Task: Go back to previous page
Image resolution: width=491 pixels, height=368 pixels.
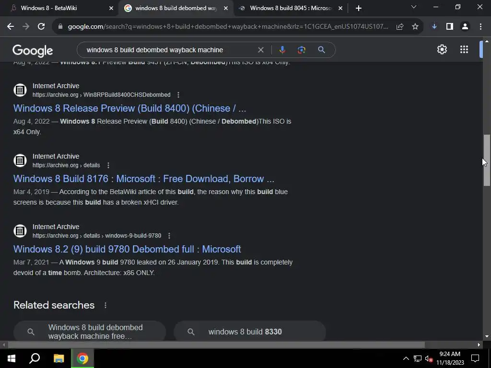Action: coord(11,27)
